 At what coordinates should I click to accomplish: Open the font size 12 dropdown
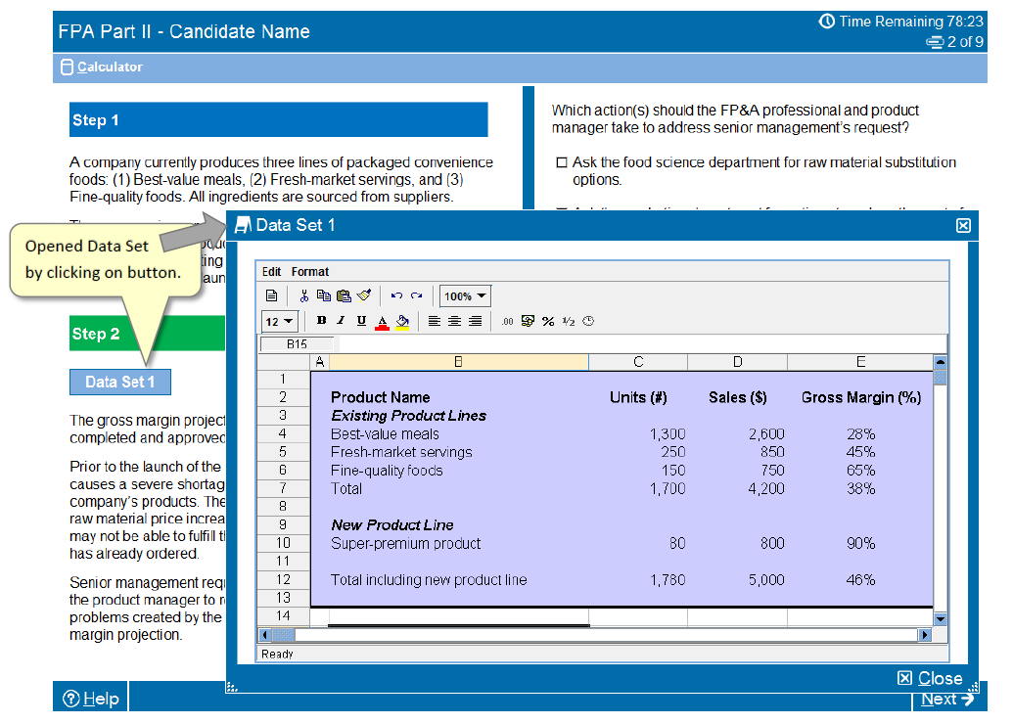[280, 321]
